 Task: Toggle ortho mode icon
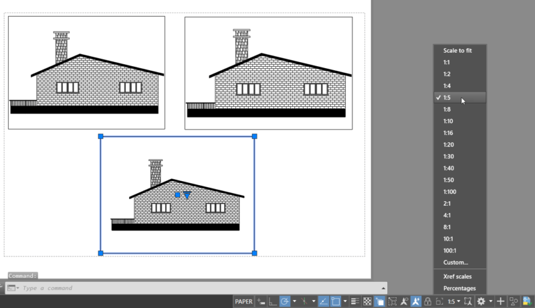[x=272, y=301]
